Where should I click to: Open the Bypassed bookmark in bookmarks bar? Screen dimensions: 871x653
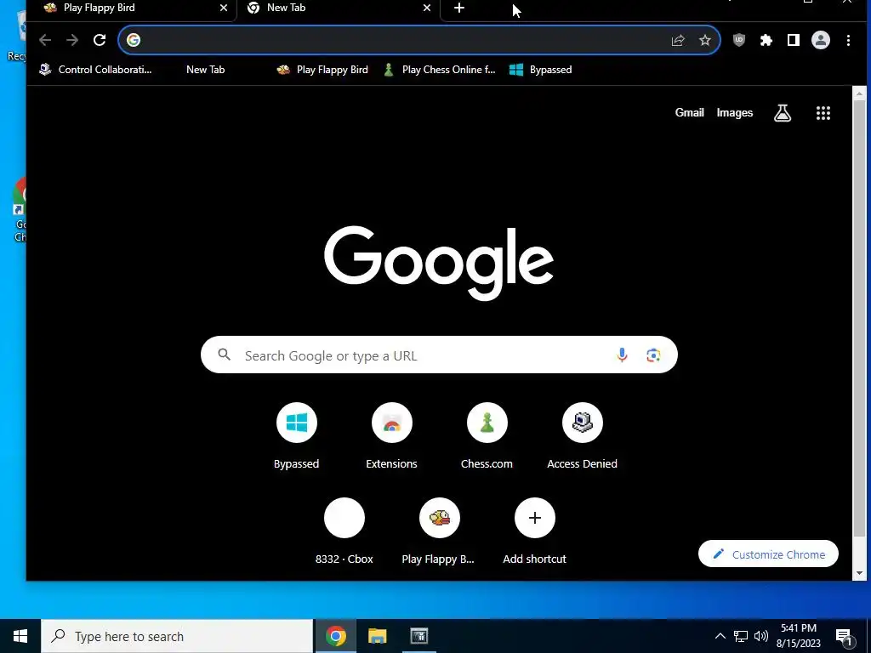[540, 70]
